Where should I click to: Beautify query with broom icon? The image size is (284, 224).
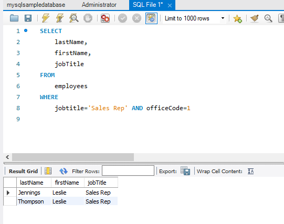click(255, 18)
